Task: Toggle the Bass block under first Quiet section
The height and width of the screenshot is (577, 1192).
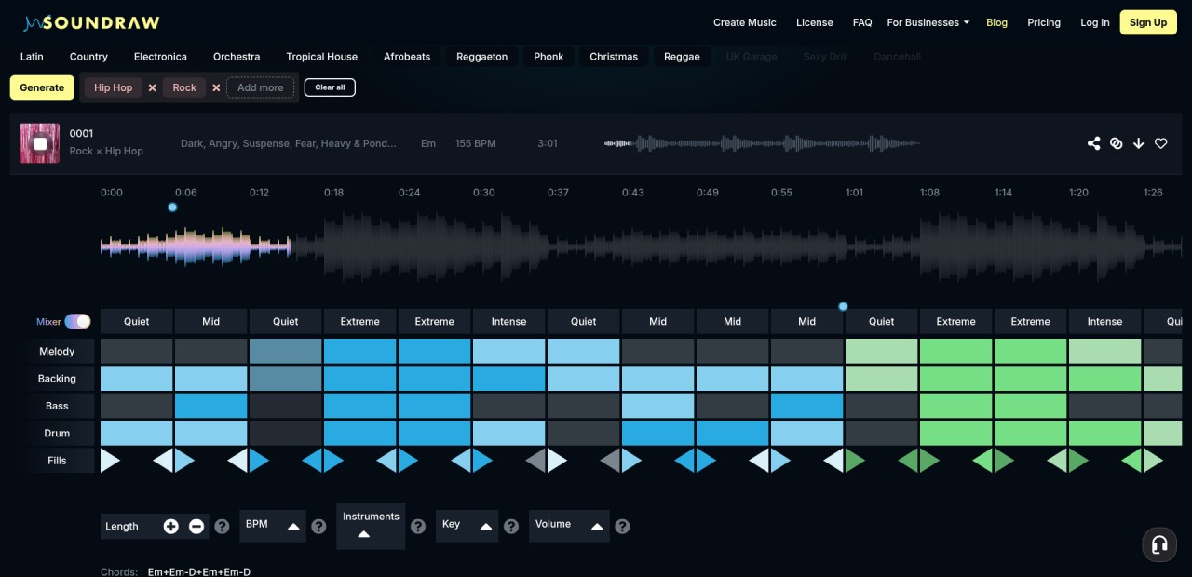Action: pos(137,406)
